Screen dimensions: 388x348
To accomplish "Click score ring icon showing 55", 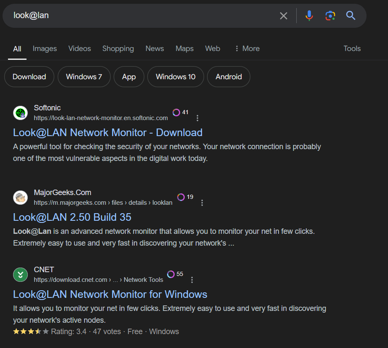I will pyautogui.click(x=171, y=274).
